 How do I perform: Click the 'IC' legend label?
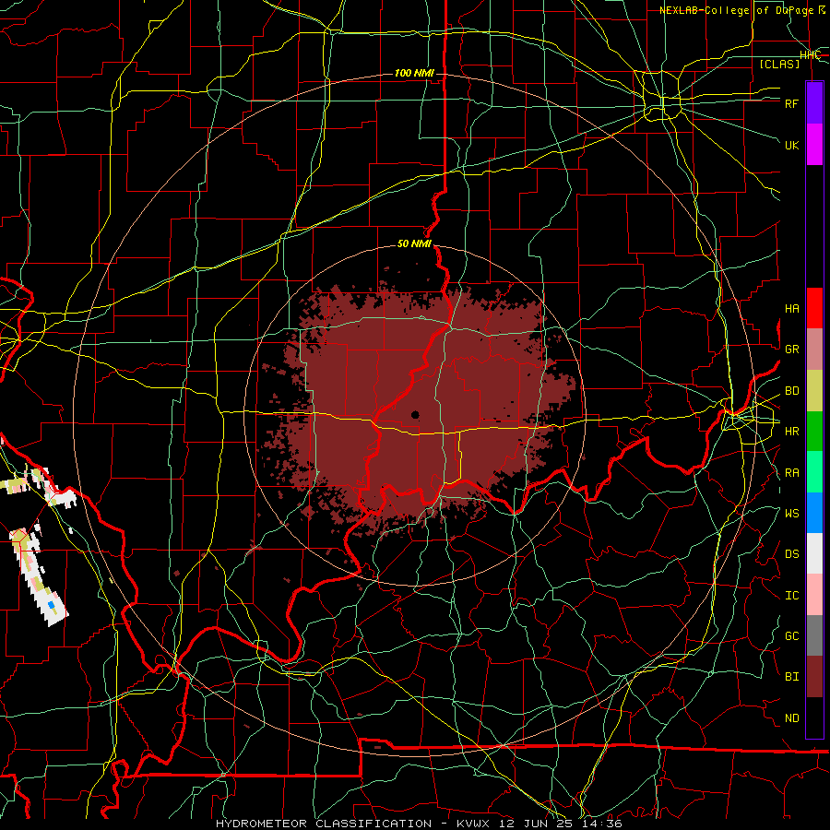click(x=791, y=596)
